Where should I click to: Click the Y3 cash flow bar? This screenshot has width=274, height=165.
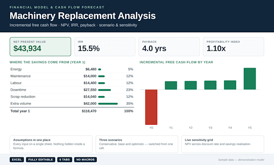[x=210, y=85]
